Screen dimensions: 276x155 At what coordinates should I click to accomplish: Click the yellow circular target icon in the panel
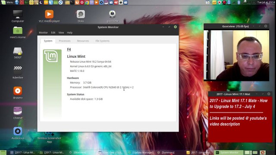[x=31, y=2]
